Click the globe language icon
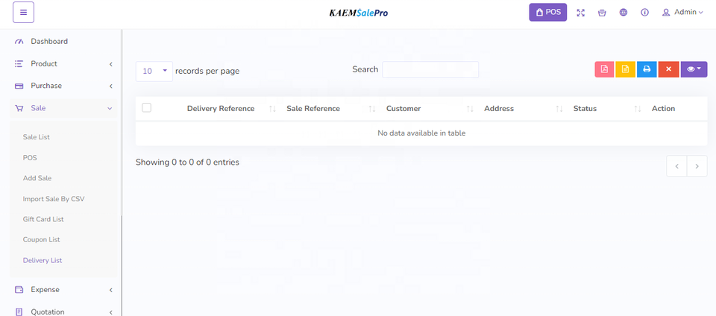Viewport: 716px width, 316px height. [x=624, y=13]
